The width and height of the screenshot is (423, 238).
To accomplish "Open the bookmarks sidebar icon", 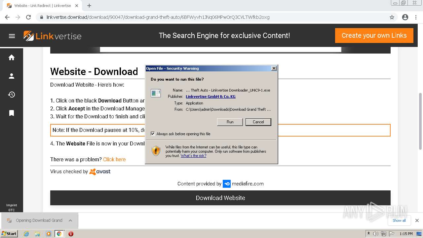I will (x=12, y=113).
